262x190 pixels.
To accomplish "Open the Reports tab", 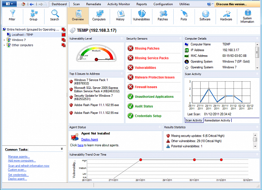I will tap(142, 4).
